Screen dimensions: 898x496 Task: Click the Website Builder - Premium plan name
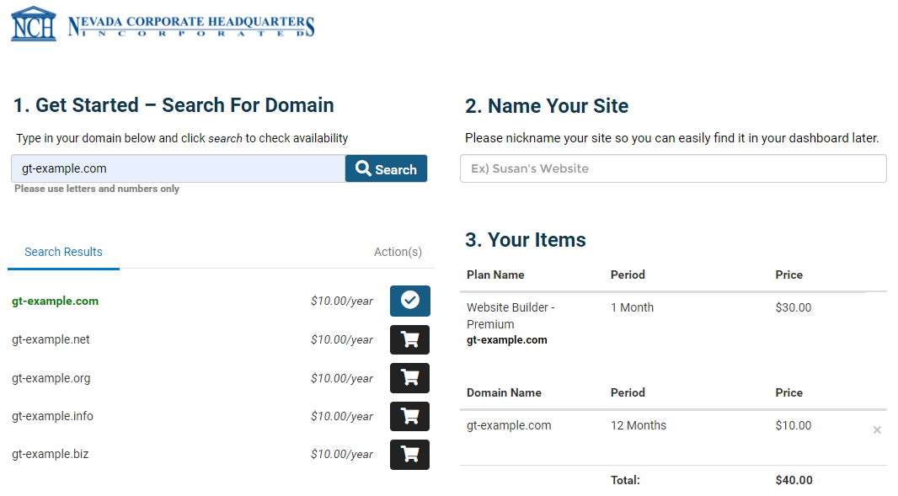pyautogui.click(x=510, y=316)
